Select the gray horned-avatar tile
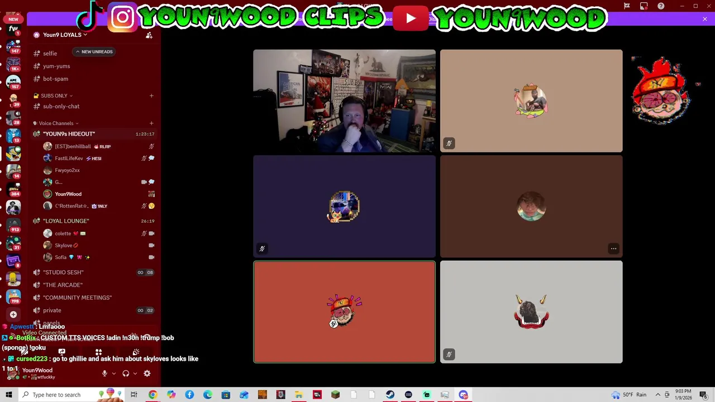 (x=531, y=312)
